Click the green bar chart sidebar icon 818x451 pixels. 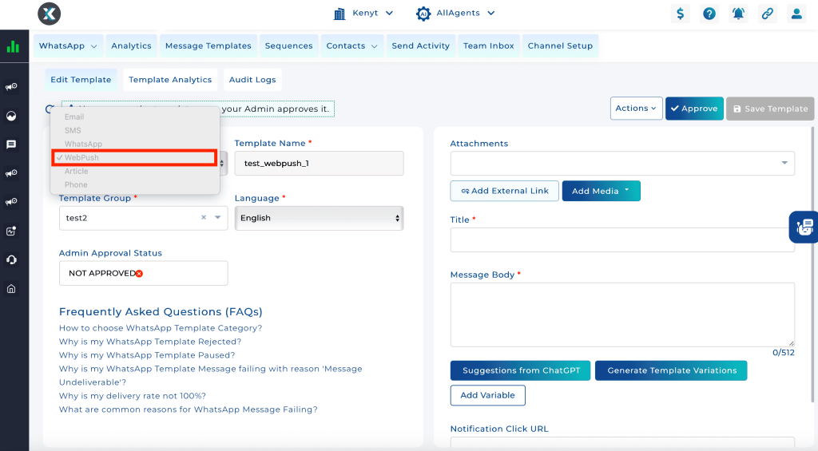pos(13,47)
